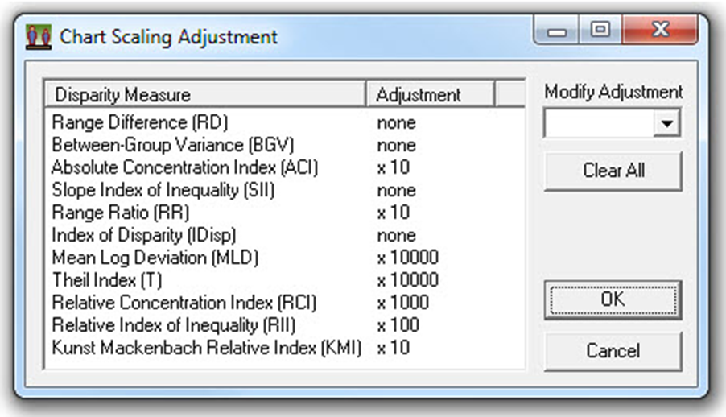
Task: Select Relative Index of Inequality (RII)
Action: [x=173, y=326]
